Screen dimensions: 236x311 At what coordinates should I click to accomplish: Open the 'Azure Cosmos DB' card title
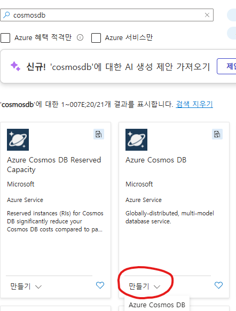156,160
